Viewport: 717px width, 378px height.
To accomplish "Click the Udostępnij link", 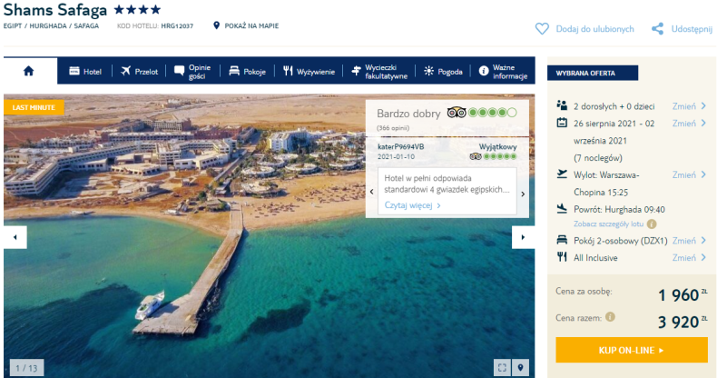I will click(x=692, y=29).
